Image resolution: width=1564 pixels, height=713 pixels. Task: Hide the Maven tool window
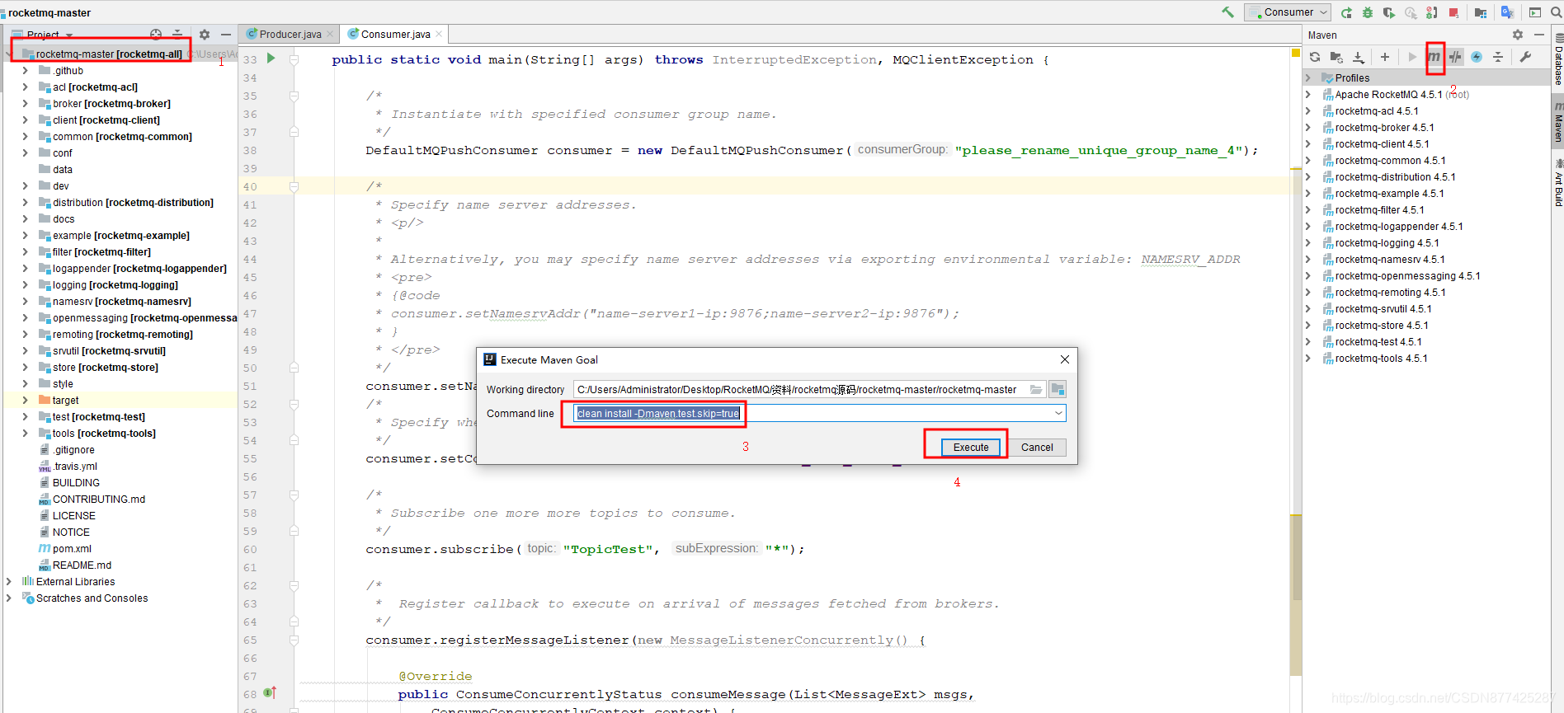(1538, 35)
